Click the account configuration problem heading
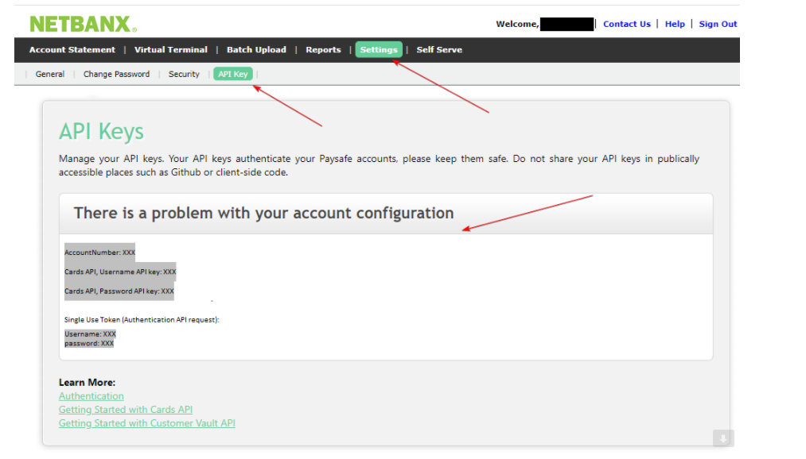The image size is (806, 459). coord(263,213)
